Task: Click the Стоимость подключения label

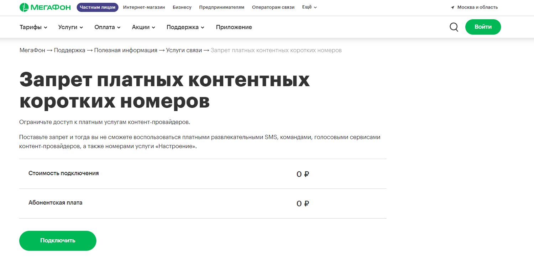Action: pyautogui.click(x=64, y=173)
